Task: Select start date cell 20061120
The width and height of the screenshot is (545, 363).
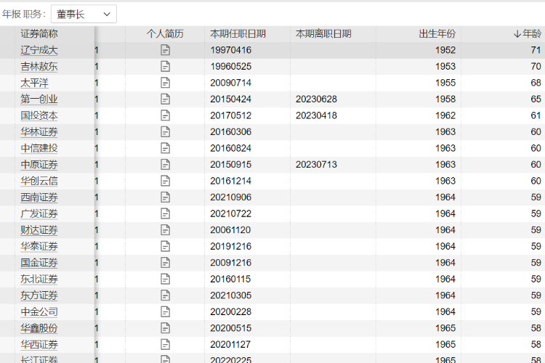Action: 231,229
